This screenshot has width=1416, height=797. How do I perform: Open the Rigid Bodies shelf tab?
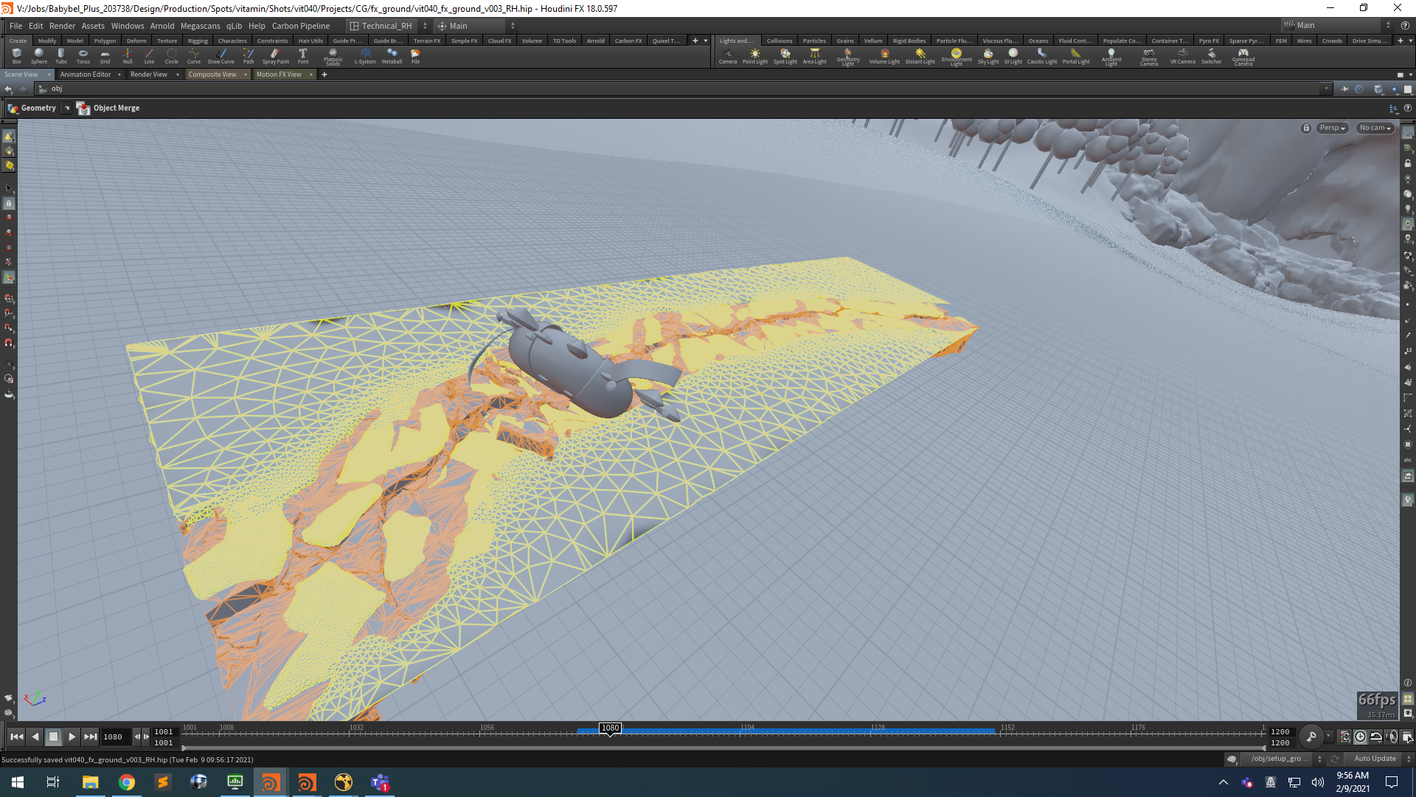[909, 41]
